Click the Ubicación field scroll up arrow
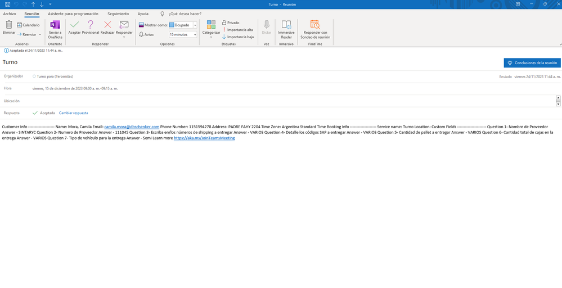Screen dimensions: 562x288 click(x=558, y=98)
